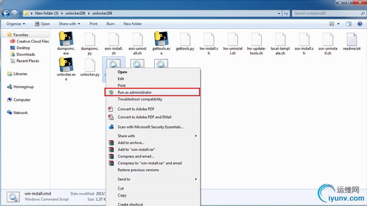This screenshot has height=206, width=367.
Task: Choose Convert to Adobe PDF
Action: (x=153, y=109)
